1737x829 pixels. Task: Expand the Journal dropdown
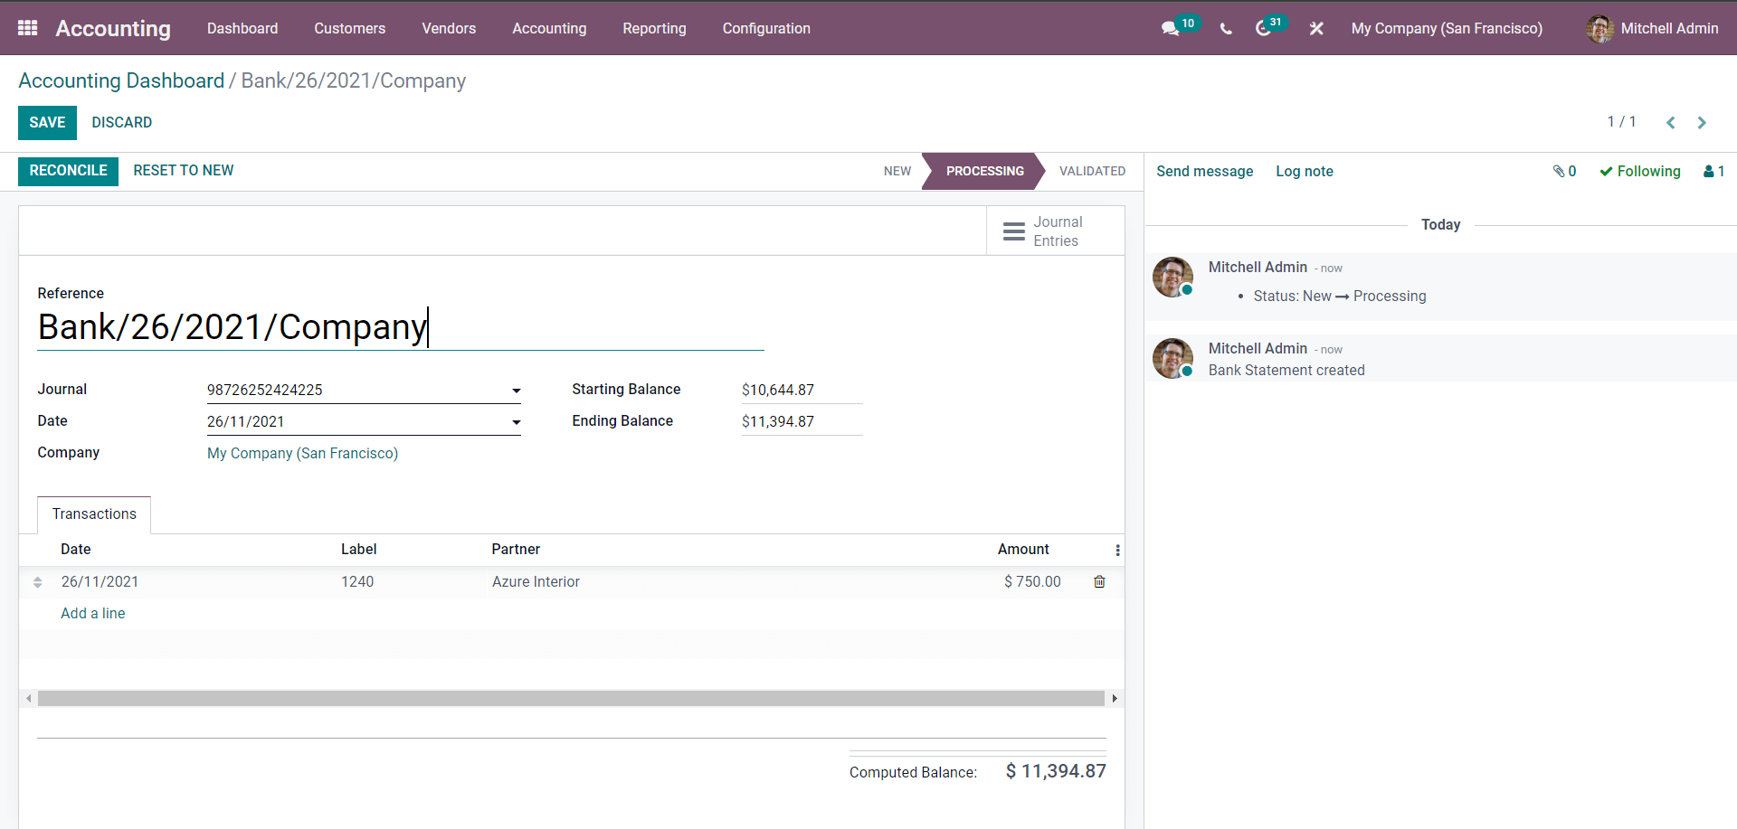(516, 391)
